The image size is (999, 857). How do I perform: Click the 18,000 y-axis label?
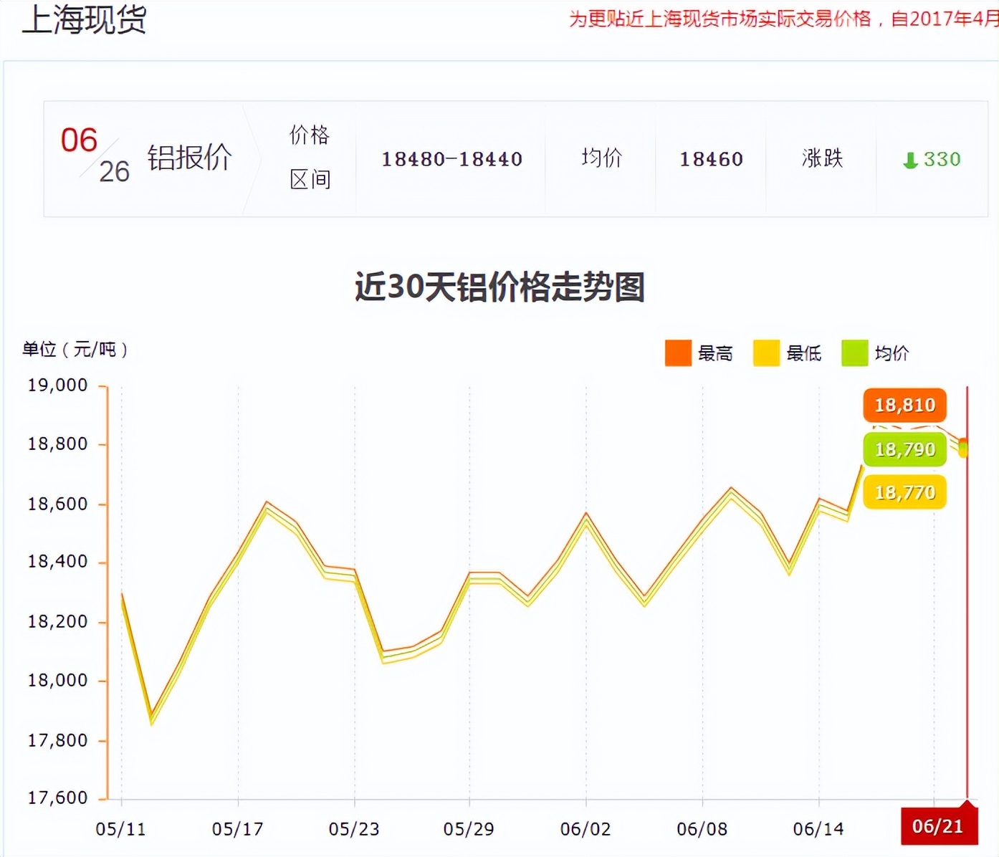[57, 681]
